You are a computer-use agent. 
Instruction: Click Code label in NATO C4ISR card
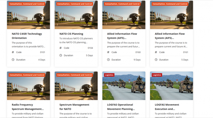[x=19, y=52]
